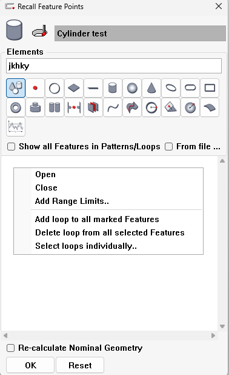Image resolution: width=229 pixels, height=375 pixels.
Task: Click the Elements text field containing jkhky
Action: point(114,66)
